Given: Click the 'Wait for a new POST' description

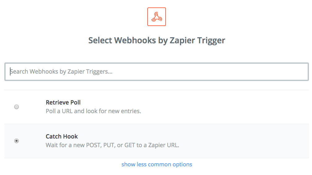Looking at the screenshot, I should coord(112,145).
